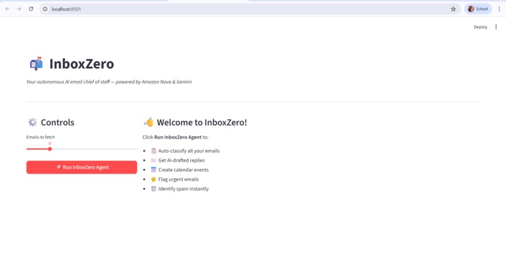
Task: Click the browser back arrow
Action: pos(8,9)
